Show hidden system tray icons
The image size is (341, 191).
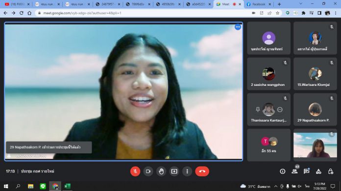click(275, 186)
